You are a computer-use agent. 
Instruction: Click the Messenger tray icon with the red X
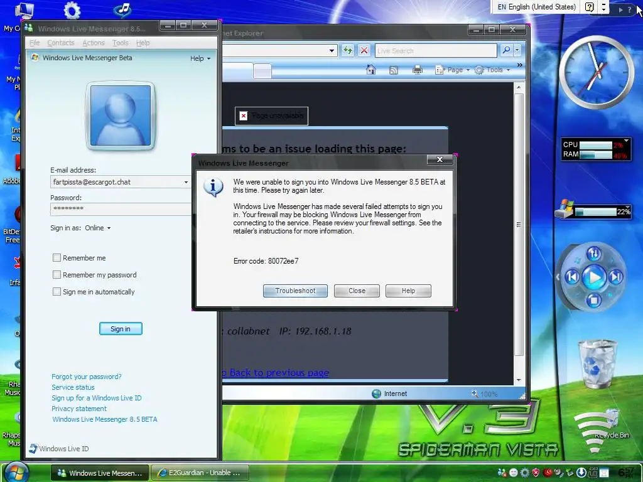pyautogui.click(x=502, y=473)
